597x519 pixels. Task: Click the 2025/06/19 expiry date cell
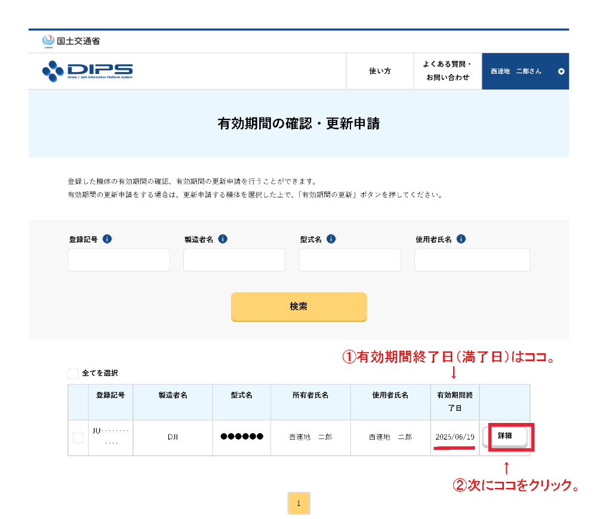tap(455, 437)
